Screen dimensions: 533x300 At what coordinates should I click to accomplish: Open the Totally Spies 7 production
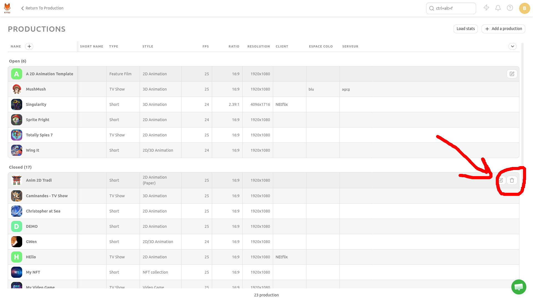click(x=39, y=135)
